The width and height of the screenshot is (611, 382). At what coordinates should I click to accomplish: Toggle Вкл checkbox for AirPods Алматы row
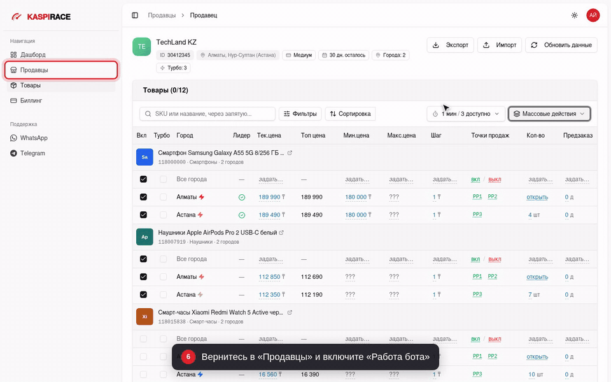[143, 277]
